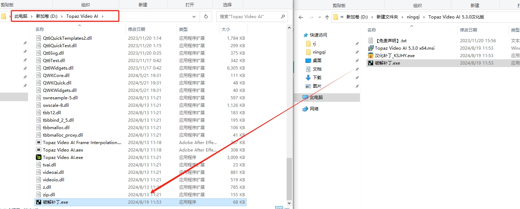This screenshot has height=209, width=520.
Task: Select Topaz Video AI.exe application file
Action: (63, 157)
